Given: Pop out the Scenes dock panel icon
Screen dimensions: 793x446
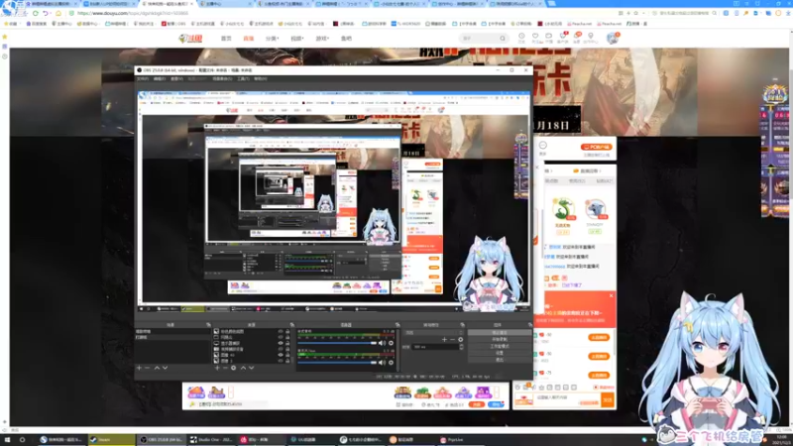Looking at the screenshot, I should click(x=208, y=325).
